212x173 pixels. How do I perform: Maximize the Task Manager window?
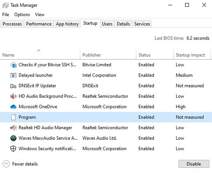click(x=187, y=5)
